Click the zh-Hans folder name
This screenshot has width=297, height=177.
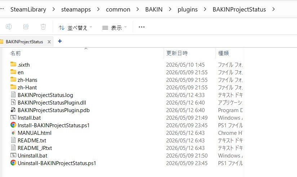[27, 80]
